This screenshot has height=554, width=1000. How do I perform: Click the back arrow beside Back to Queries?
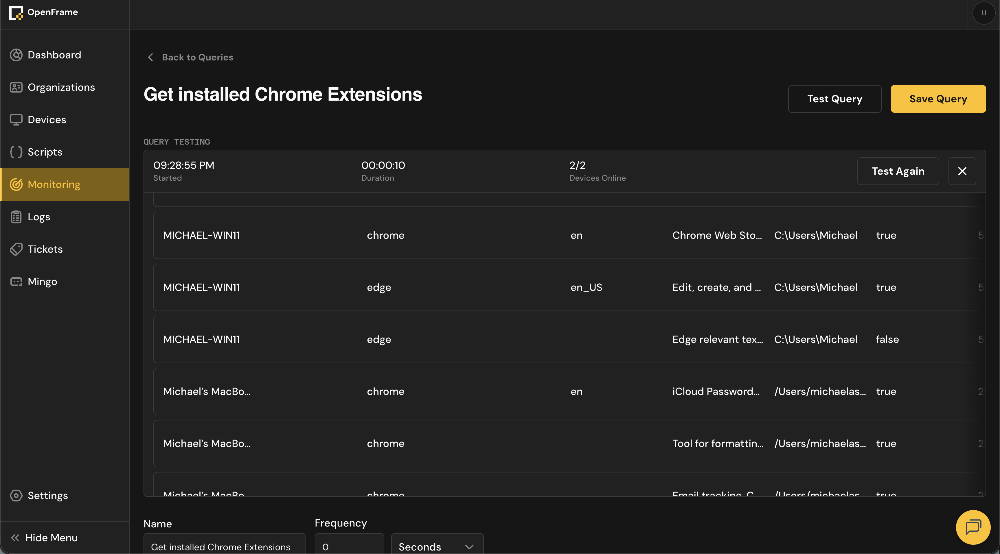tap(151, 58)
